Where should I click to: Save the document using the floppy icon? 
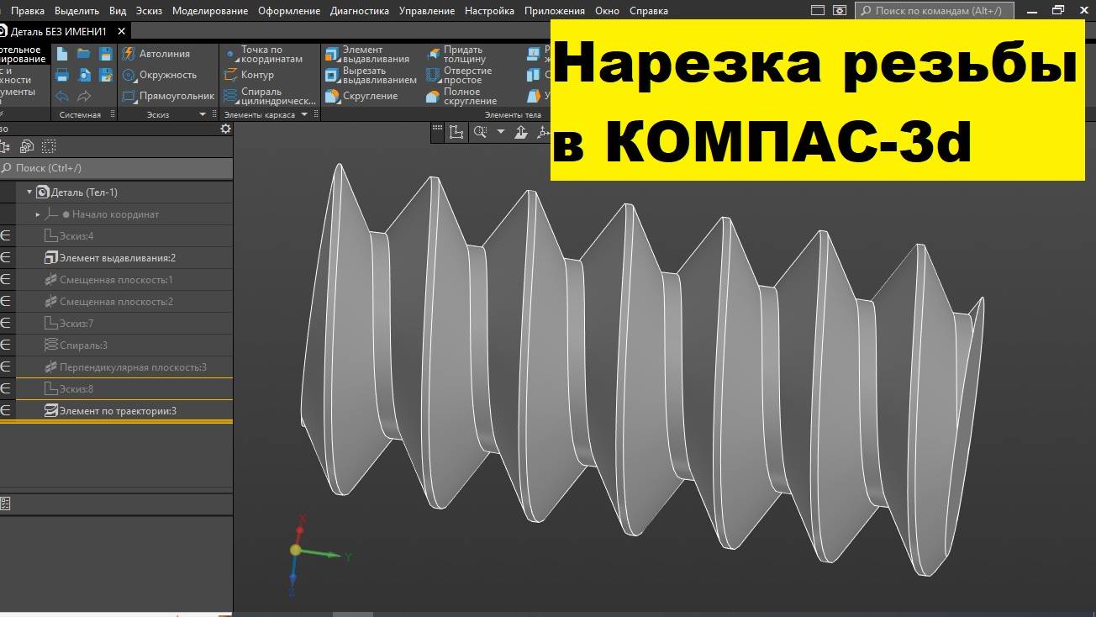click(x=106, y=54)
